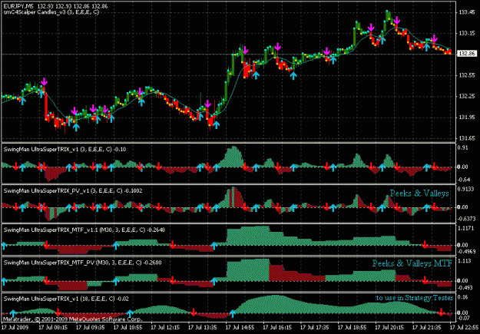Click the 0.9133 scale value
Image resolution: width=480 pixels, height=334 pixels.
[x=465, y=189]
